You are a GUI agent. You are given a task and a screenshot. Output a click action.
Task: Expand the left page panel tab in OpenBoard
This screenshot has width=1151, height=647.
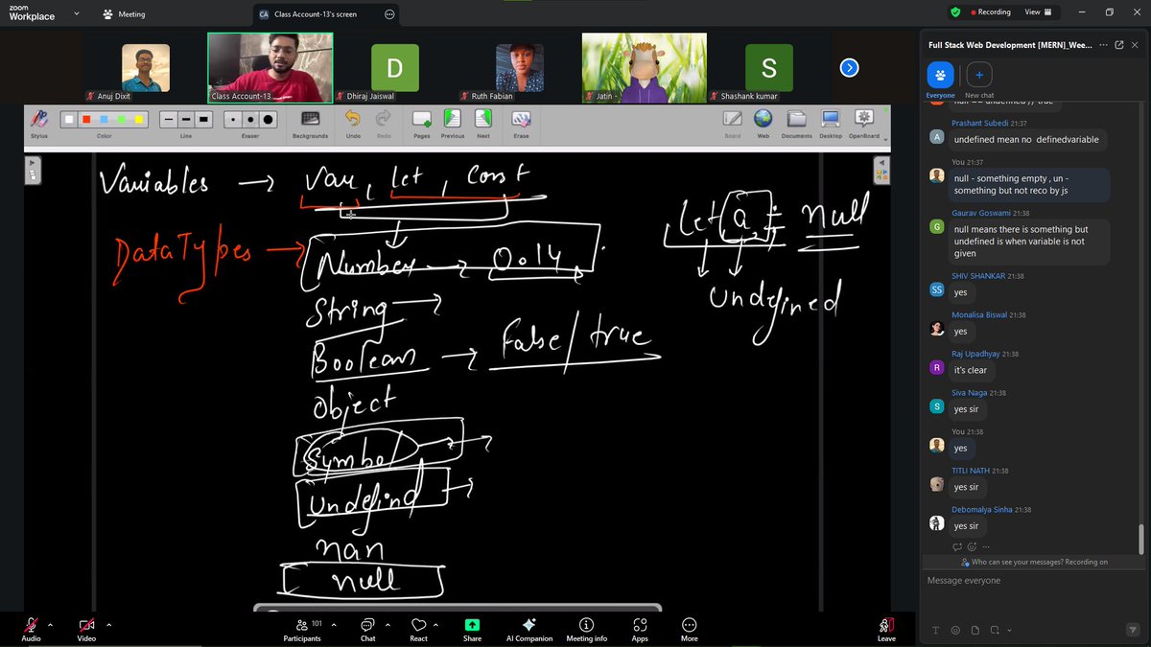32,170
